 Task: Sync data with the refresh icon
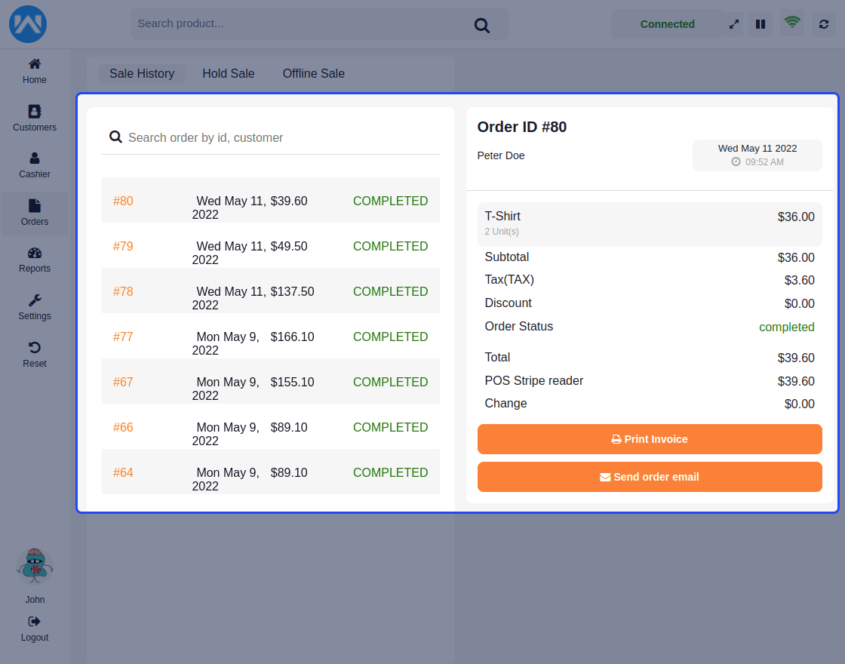tap(823, 23)
